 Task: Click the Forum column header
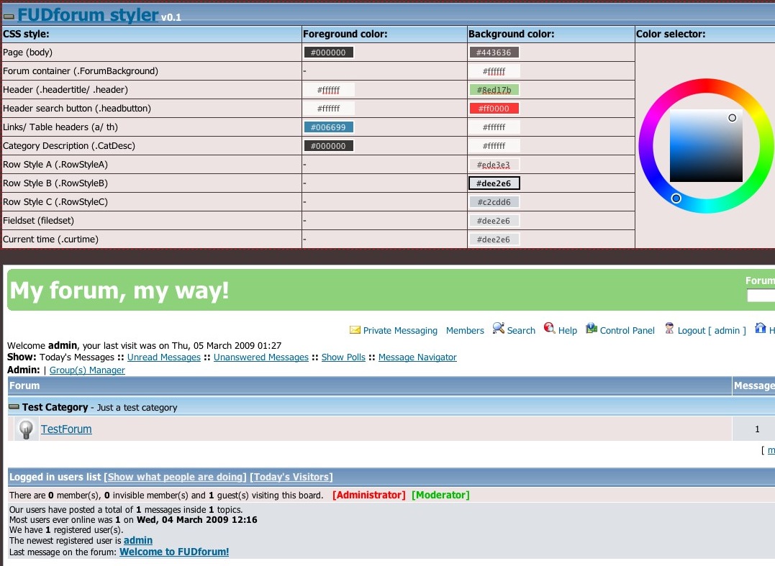(x=370, y=385)
